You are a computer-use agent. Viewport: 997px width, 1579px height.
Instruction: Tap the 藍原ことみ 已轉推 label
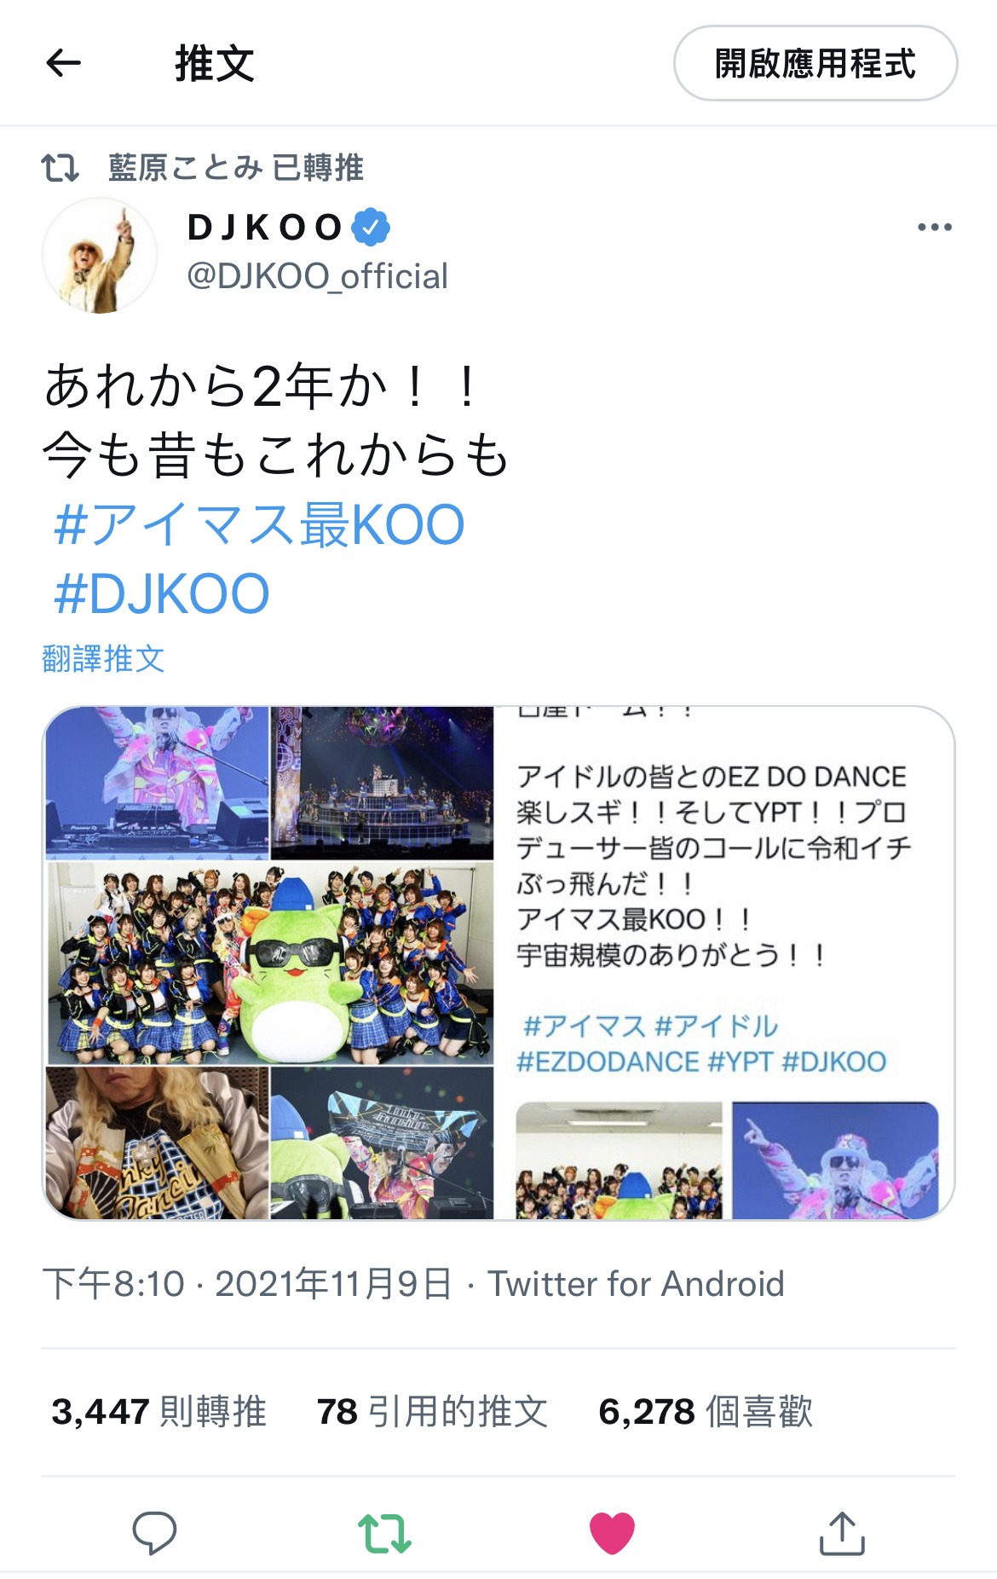point(236,167)
